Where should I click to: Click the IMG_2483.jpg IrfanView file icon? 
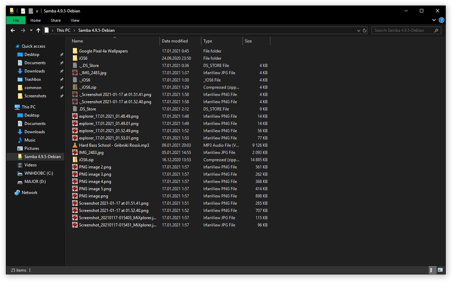point(75,152)
